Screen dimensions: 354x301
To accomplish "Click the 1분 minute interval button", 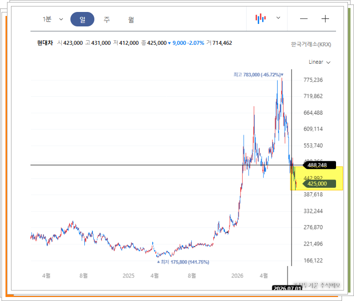I will 47,19.
